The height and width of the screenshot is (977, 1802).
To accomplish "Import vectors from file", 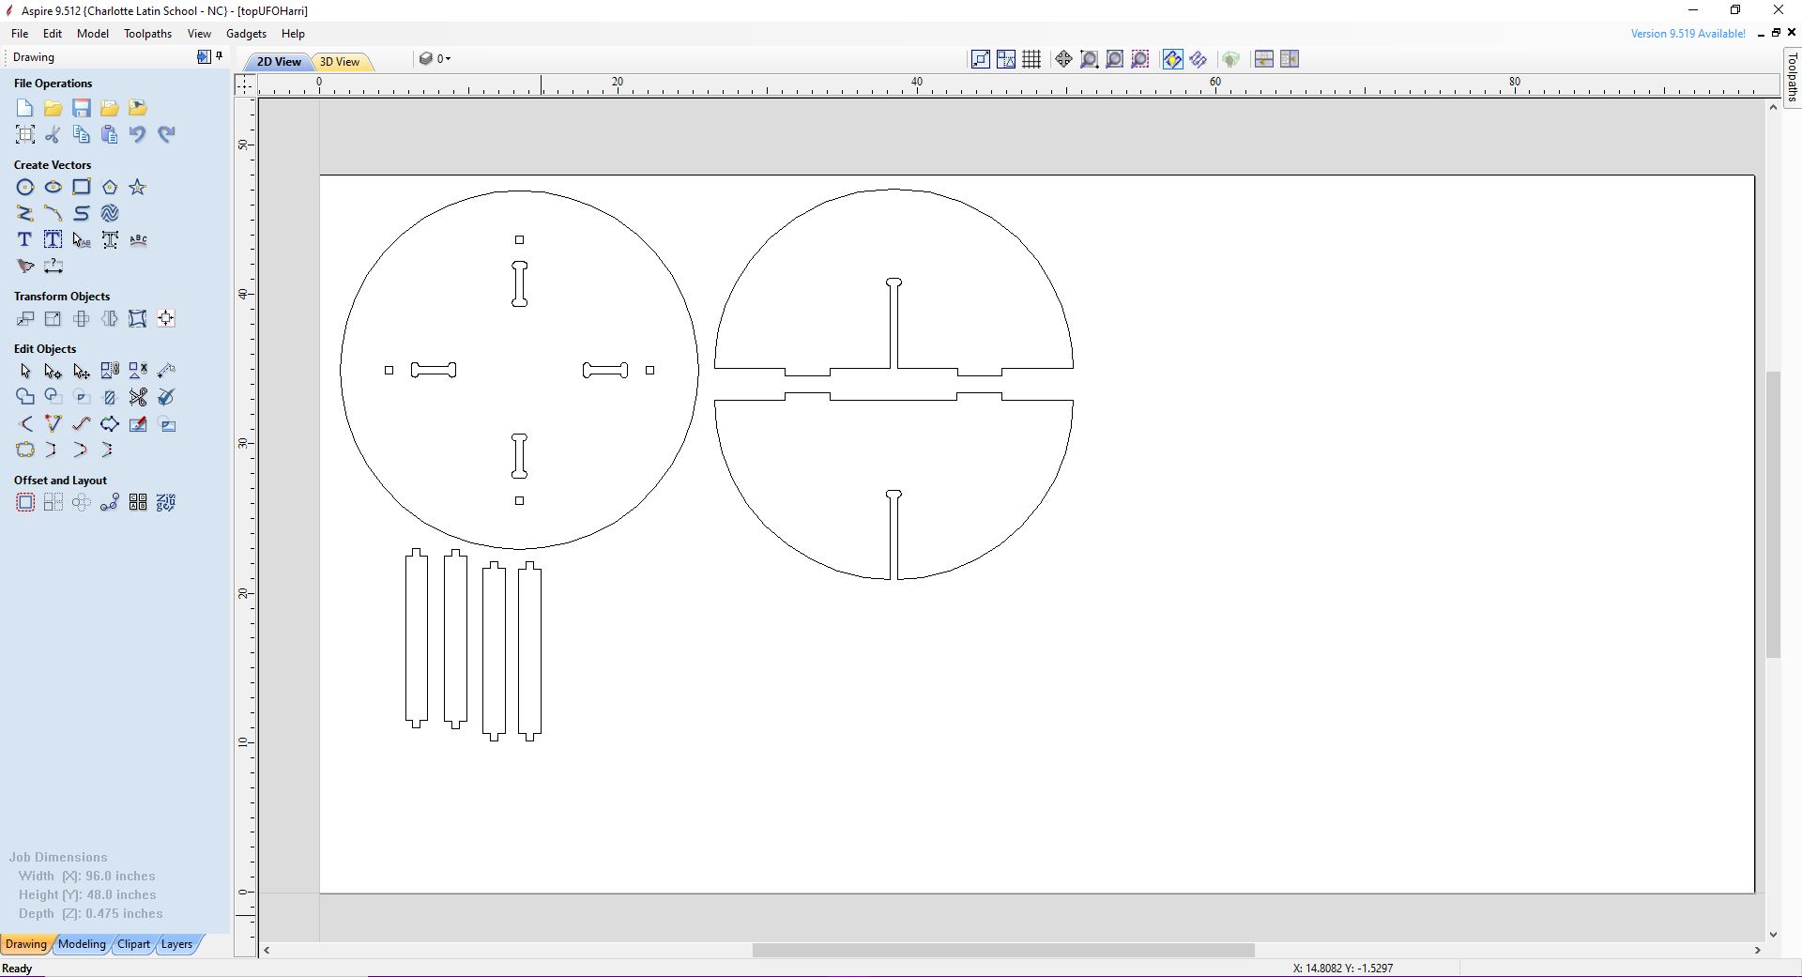I will click(x=110, y=108).
